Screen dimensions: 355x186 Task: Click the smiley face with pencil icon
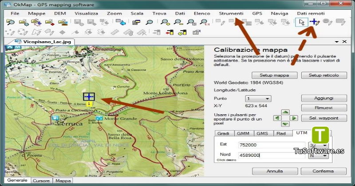[327, 22]
